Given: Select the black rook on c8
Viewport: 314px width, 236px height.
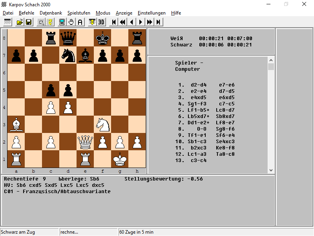Looking at the screenshot, I should pyautogui.click(x=51, y=38).
